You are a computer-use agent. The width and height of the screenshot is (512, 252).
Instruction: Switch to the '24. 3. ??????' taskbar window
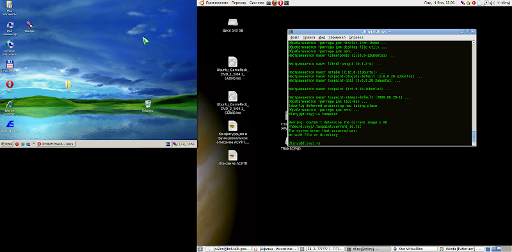tap(321, 249)
